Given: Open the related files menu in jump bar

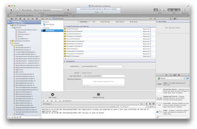Looking at the screenshot, I should (43, 19).
